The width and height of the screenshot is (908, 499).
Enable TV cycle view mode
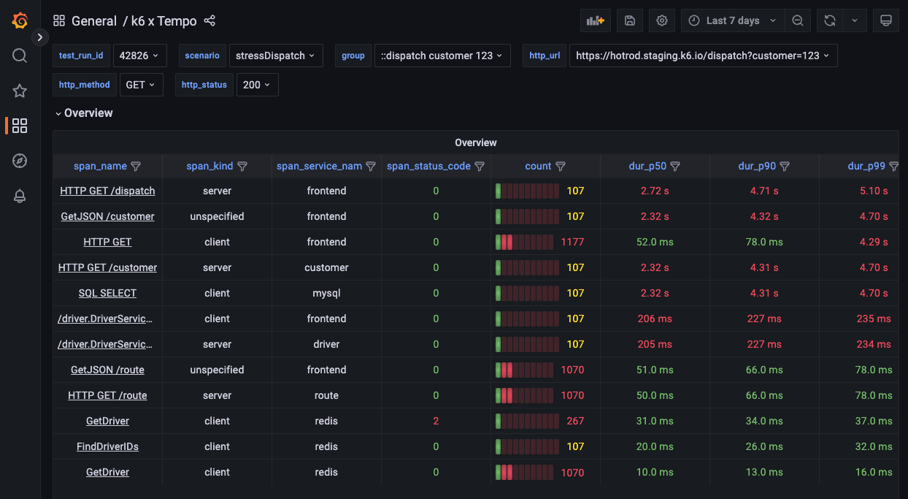click(885, 20)
